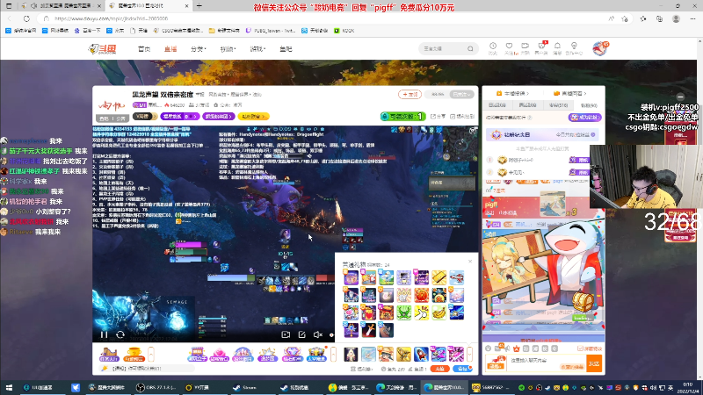Open OBS from the taskbar

pyautogui.click(x=156, y=388)
